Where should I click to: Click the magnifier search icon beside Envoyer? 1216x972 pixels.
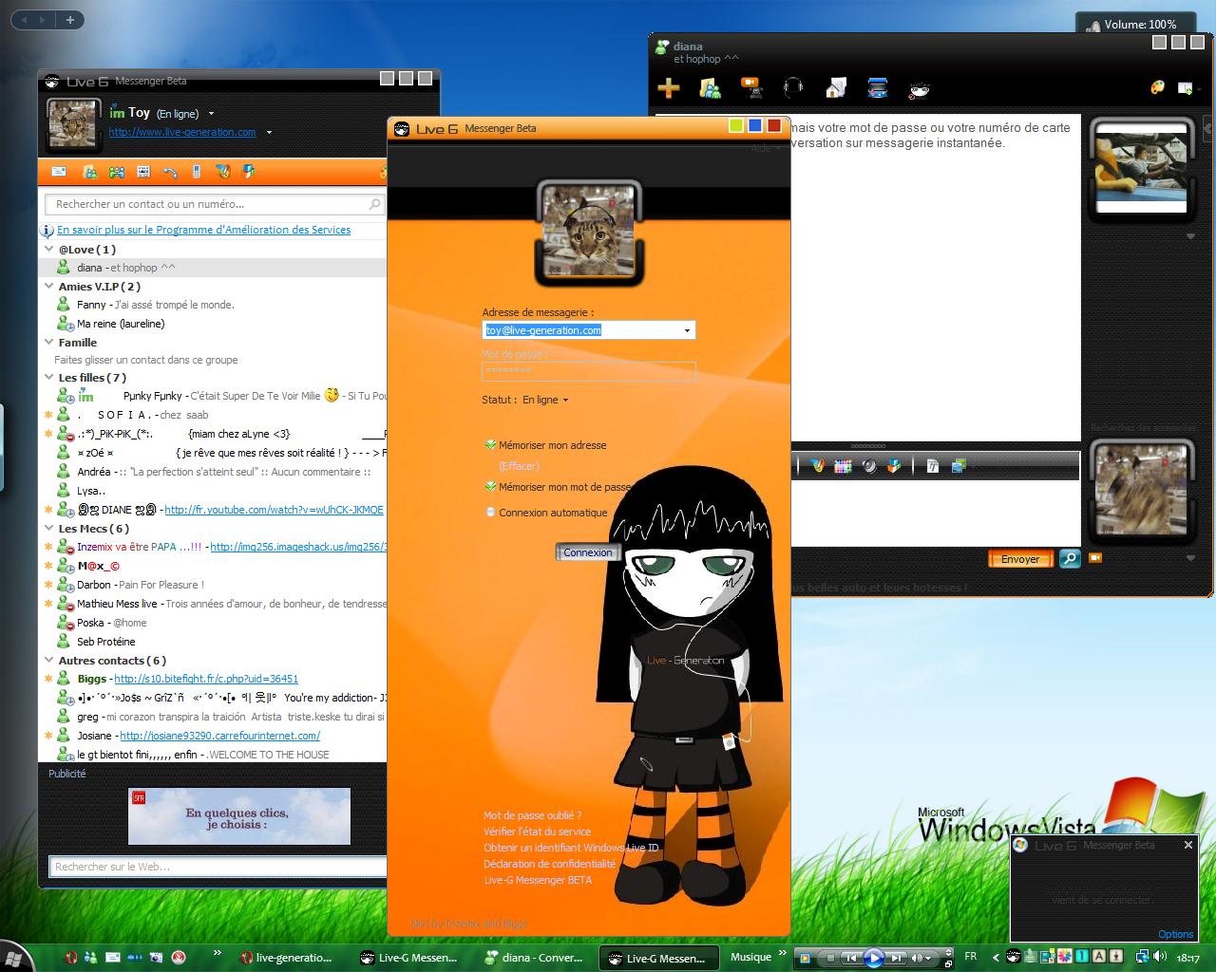tap(1070, 558)
